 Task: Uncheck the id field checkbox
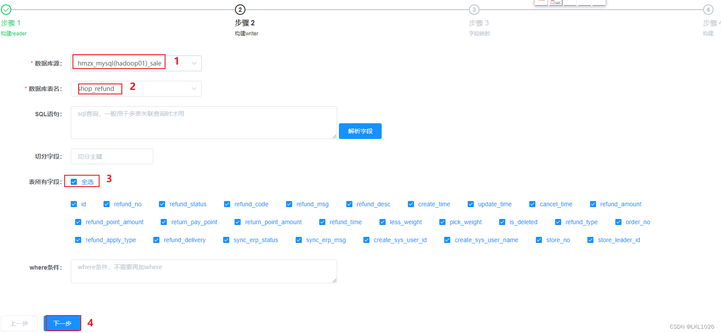[74, 204]
